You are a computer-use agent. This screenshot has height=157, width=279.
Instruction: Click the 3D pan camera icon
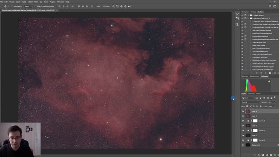[121, 6]
